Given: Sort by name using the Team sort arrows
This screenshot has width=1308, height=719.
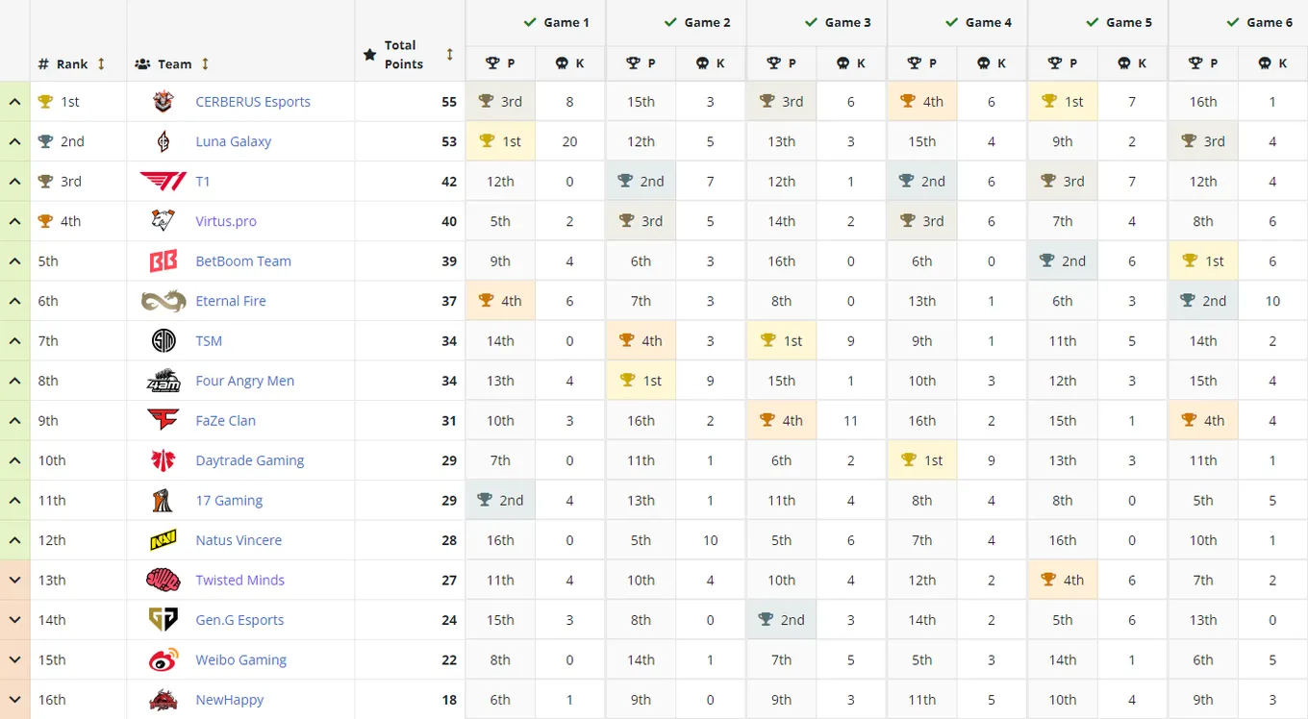Looking at the screenshot, I should pos(205,64).
